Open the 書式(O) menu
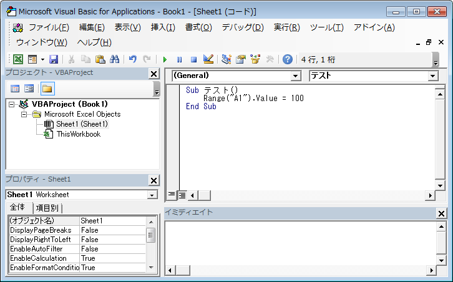Image resolution: width=453 pixels, height=282 pixels. point(198,27)
